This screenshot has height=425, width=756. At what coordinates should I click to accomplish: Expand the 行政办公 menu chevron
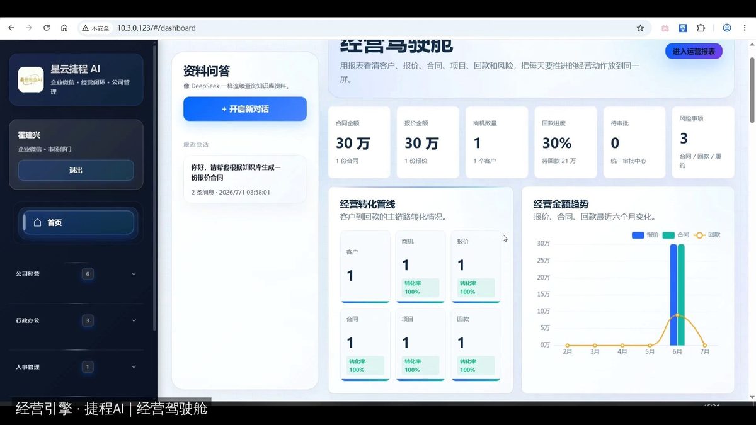(134, 320)
